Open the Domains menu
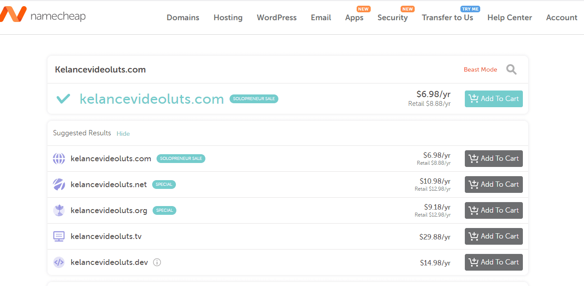This screenshot has height=286, width=584. point(183,18)
